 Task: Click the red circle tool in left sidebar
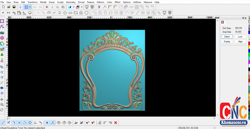coord(2,38)
